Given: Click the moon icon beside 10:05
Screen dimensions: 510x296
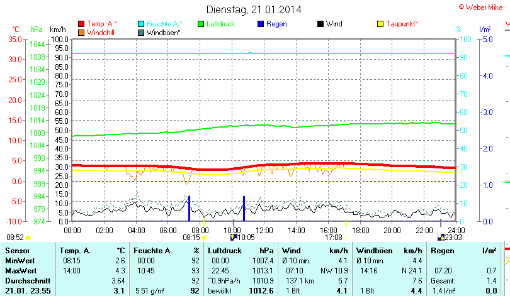Looking at the screenshot, I should coord(234,238).
